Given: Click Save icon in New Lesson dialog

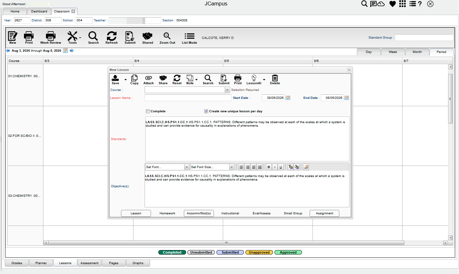Looking at the screenshot, I should (x=115, y=78).
